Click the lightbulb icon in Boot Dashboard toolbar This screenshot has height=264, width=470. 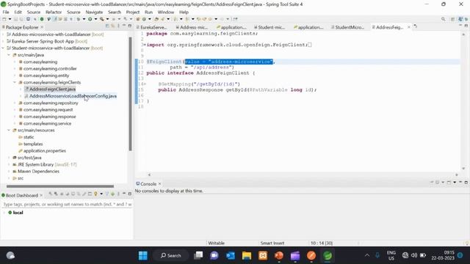tap(95, 194)
